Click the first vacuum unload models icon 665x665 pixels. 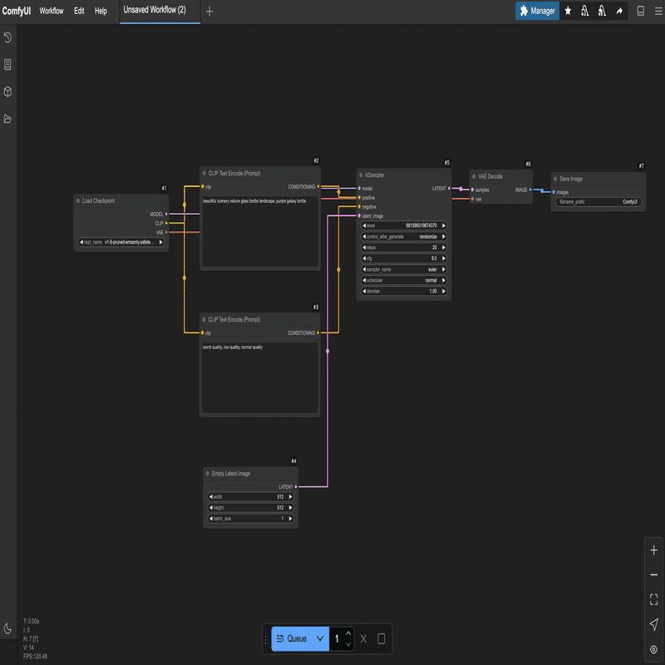585,11
